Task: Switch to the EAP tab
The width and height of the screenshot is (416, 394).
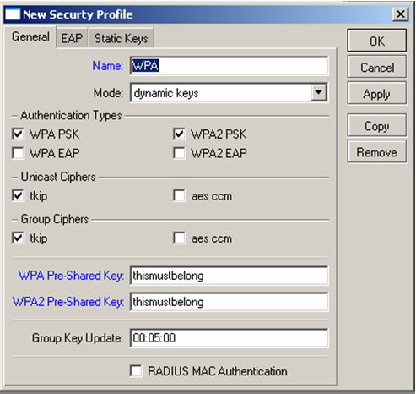Action: (x=72, y=38)
